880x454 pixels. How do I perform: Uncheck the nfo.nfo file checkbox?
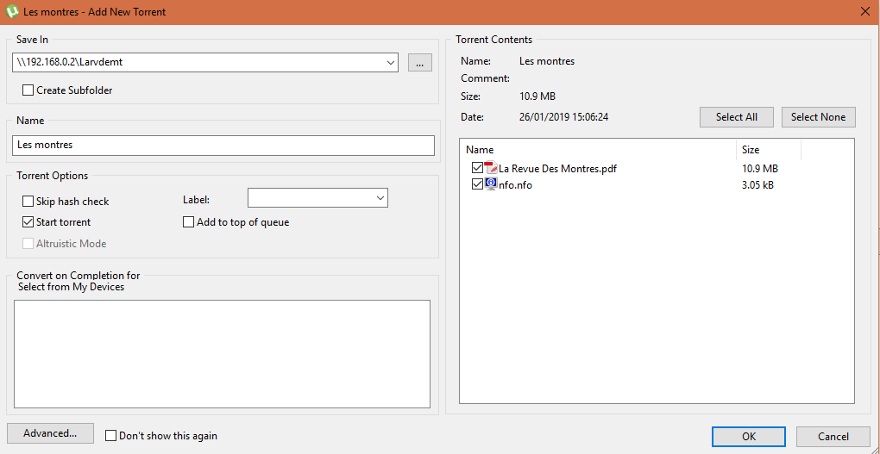point(477,184)
